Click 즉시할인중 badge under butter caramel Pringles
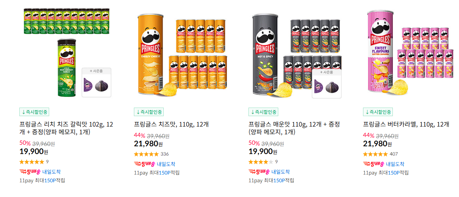 [378, 112]
